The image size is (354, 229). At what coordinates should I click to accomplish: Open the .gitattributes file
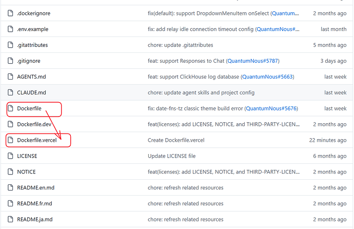[x=32, y=45]
